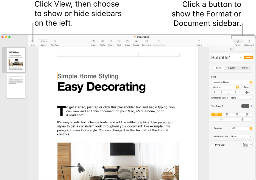
Task: Open the Shape picker icon
Action: pyautogui.click(x=127, y=42)
